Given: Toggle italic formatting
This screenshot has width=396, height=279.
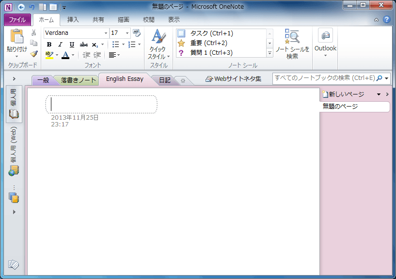Looking at the screenshot, I should coord(60,45).
